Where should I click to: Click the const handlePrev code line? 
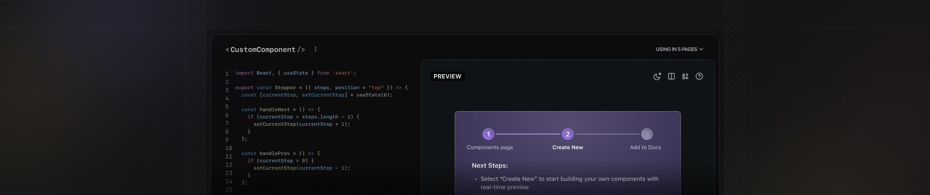(x=280, y=154)
